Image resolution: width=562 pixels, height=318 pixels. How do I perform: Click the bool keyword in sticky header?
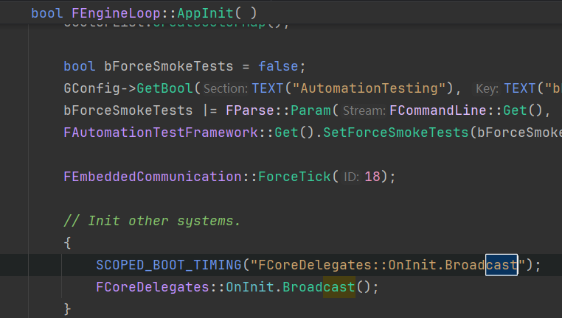(47, 13)
